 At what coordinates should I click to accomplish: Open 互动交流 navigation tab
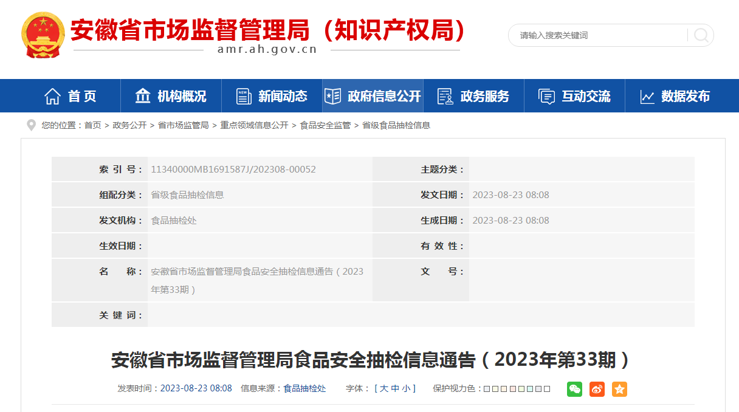[x=574, y=96]
